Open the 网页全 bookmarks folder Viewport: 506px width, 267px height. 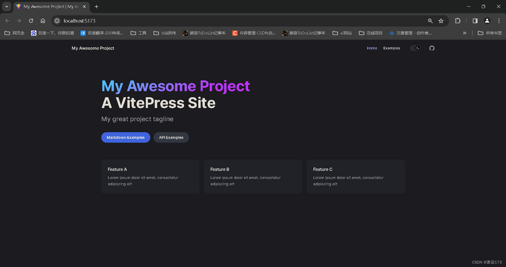15,33
